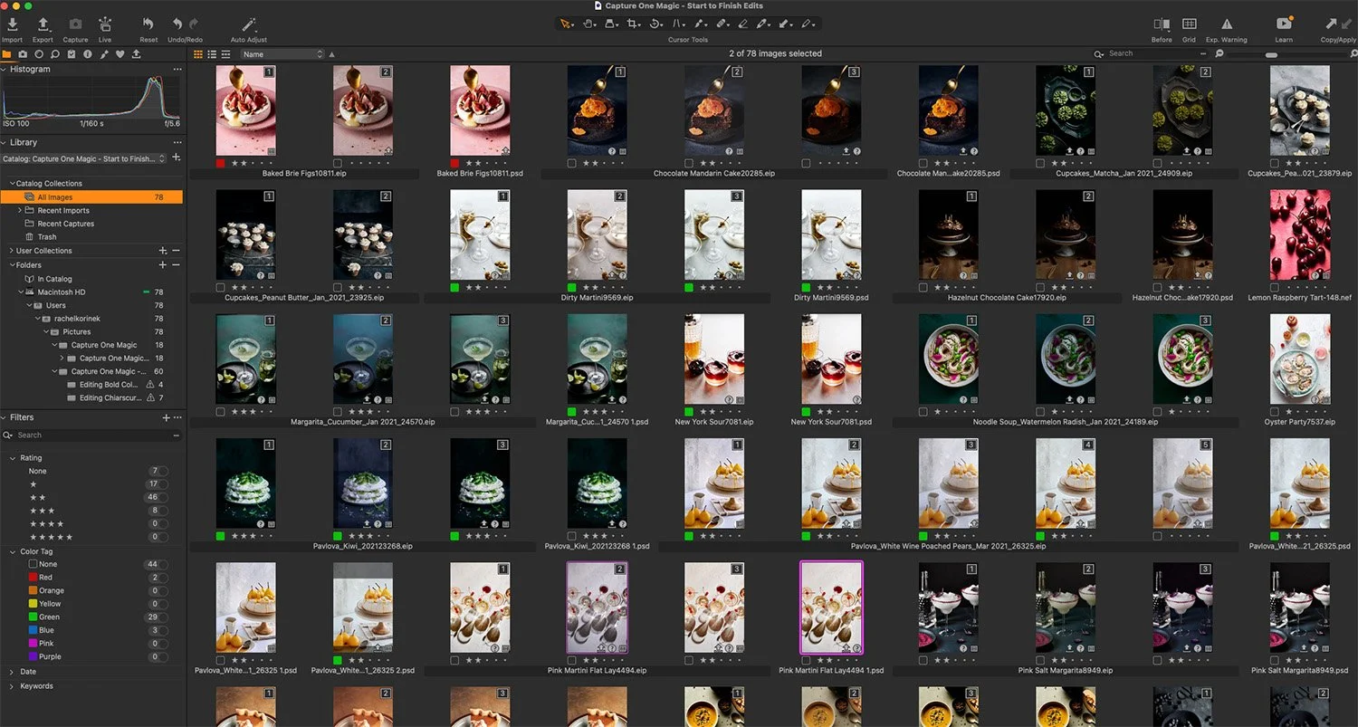Collapse the Histogram panel

[x=5, y=69]
